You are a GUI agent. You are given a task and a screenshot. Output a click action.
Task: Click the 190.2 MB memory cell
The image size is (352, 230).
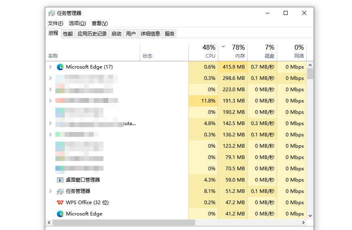(233, 112)
